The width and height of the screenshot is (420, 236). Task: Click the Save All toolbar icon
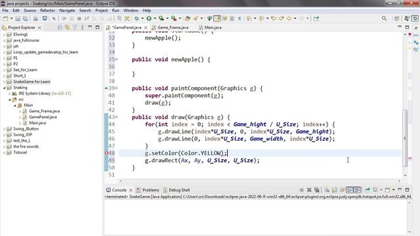point(25,18)
